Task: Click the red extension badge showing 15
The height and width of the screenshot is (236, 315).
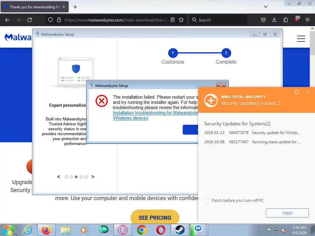Action: pyautogui.click(x=297, y=19)
